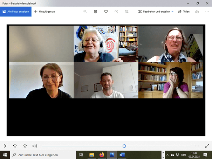Click the print icon
Viewport: 212px width, 159px height.
tap(197, 12)
